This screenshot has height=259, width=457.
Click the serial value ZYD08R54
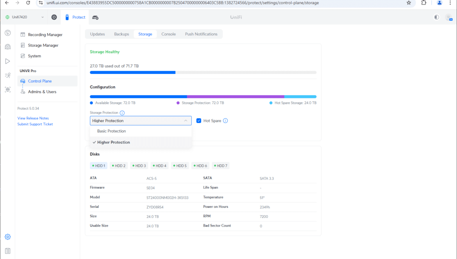coord(155,207)
